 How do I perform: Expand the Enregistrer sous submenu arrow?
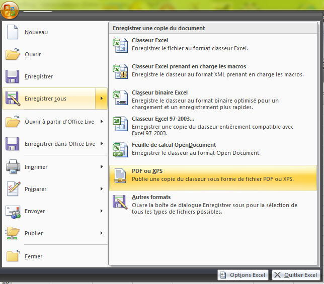tap(102, 99)
